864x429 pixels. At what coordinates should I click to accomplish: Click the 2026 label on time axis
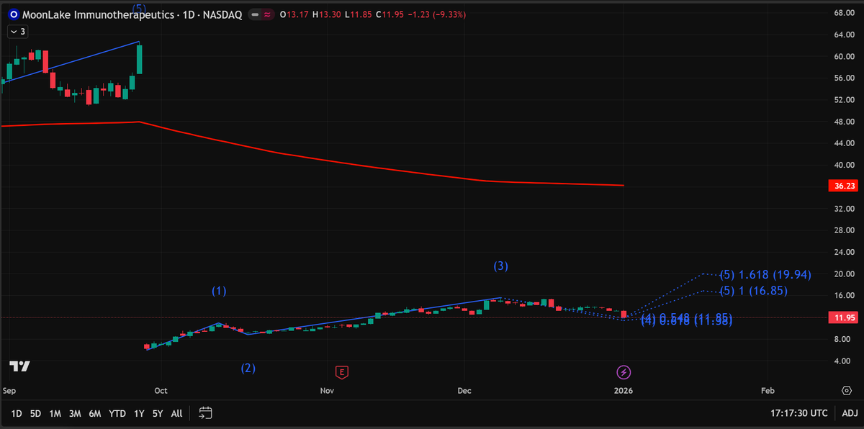(x=624, y=391)
